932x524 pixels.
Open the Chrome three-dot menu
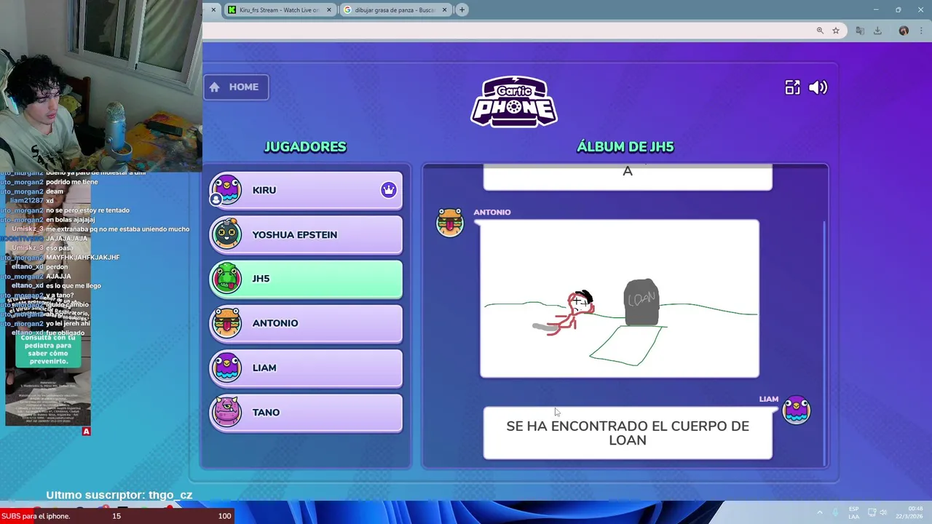(x=920, y=31)
